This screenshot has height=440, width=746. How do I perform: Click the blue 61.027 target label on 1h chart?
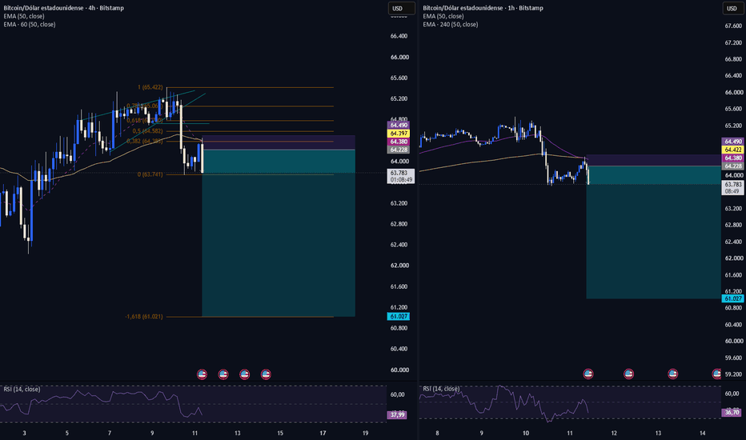pyautogui.click(x=732, y=298)
